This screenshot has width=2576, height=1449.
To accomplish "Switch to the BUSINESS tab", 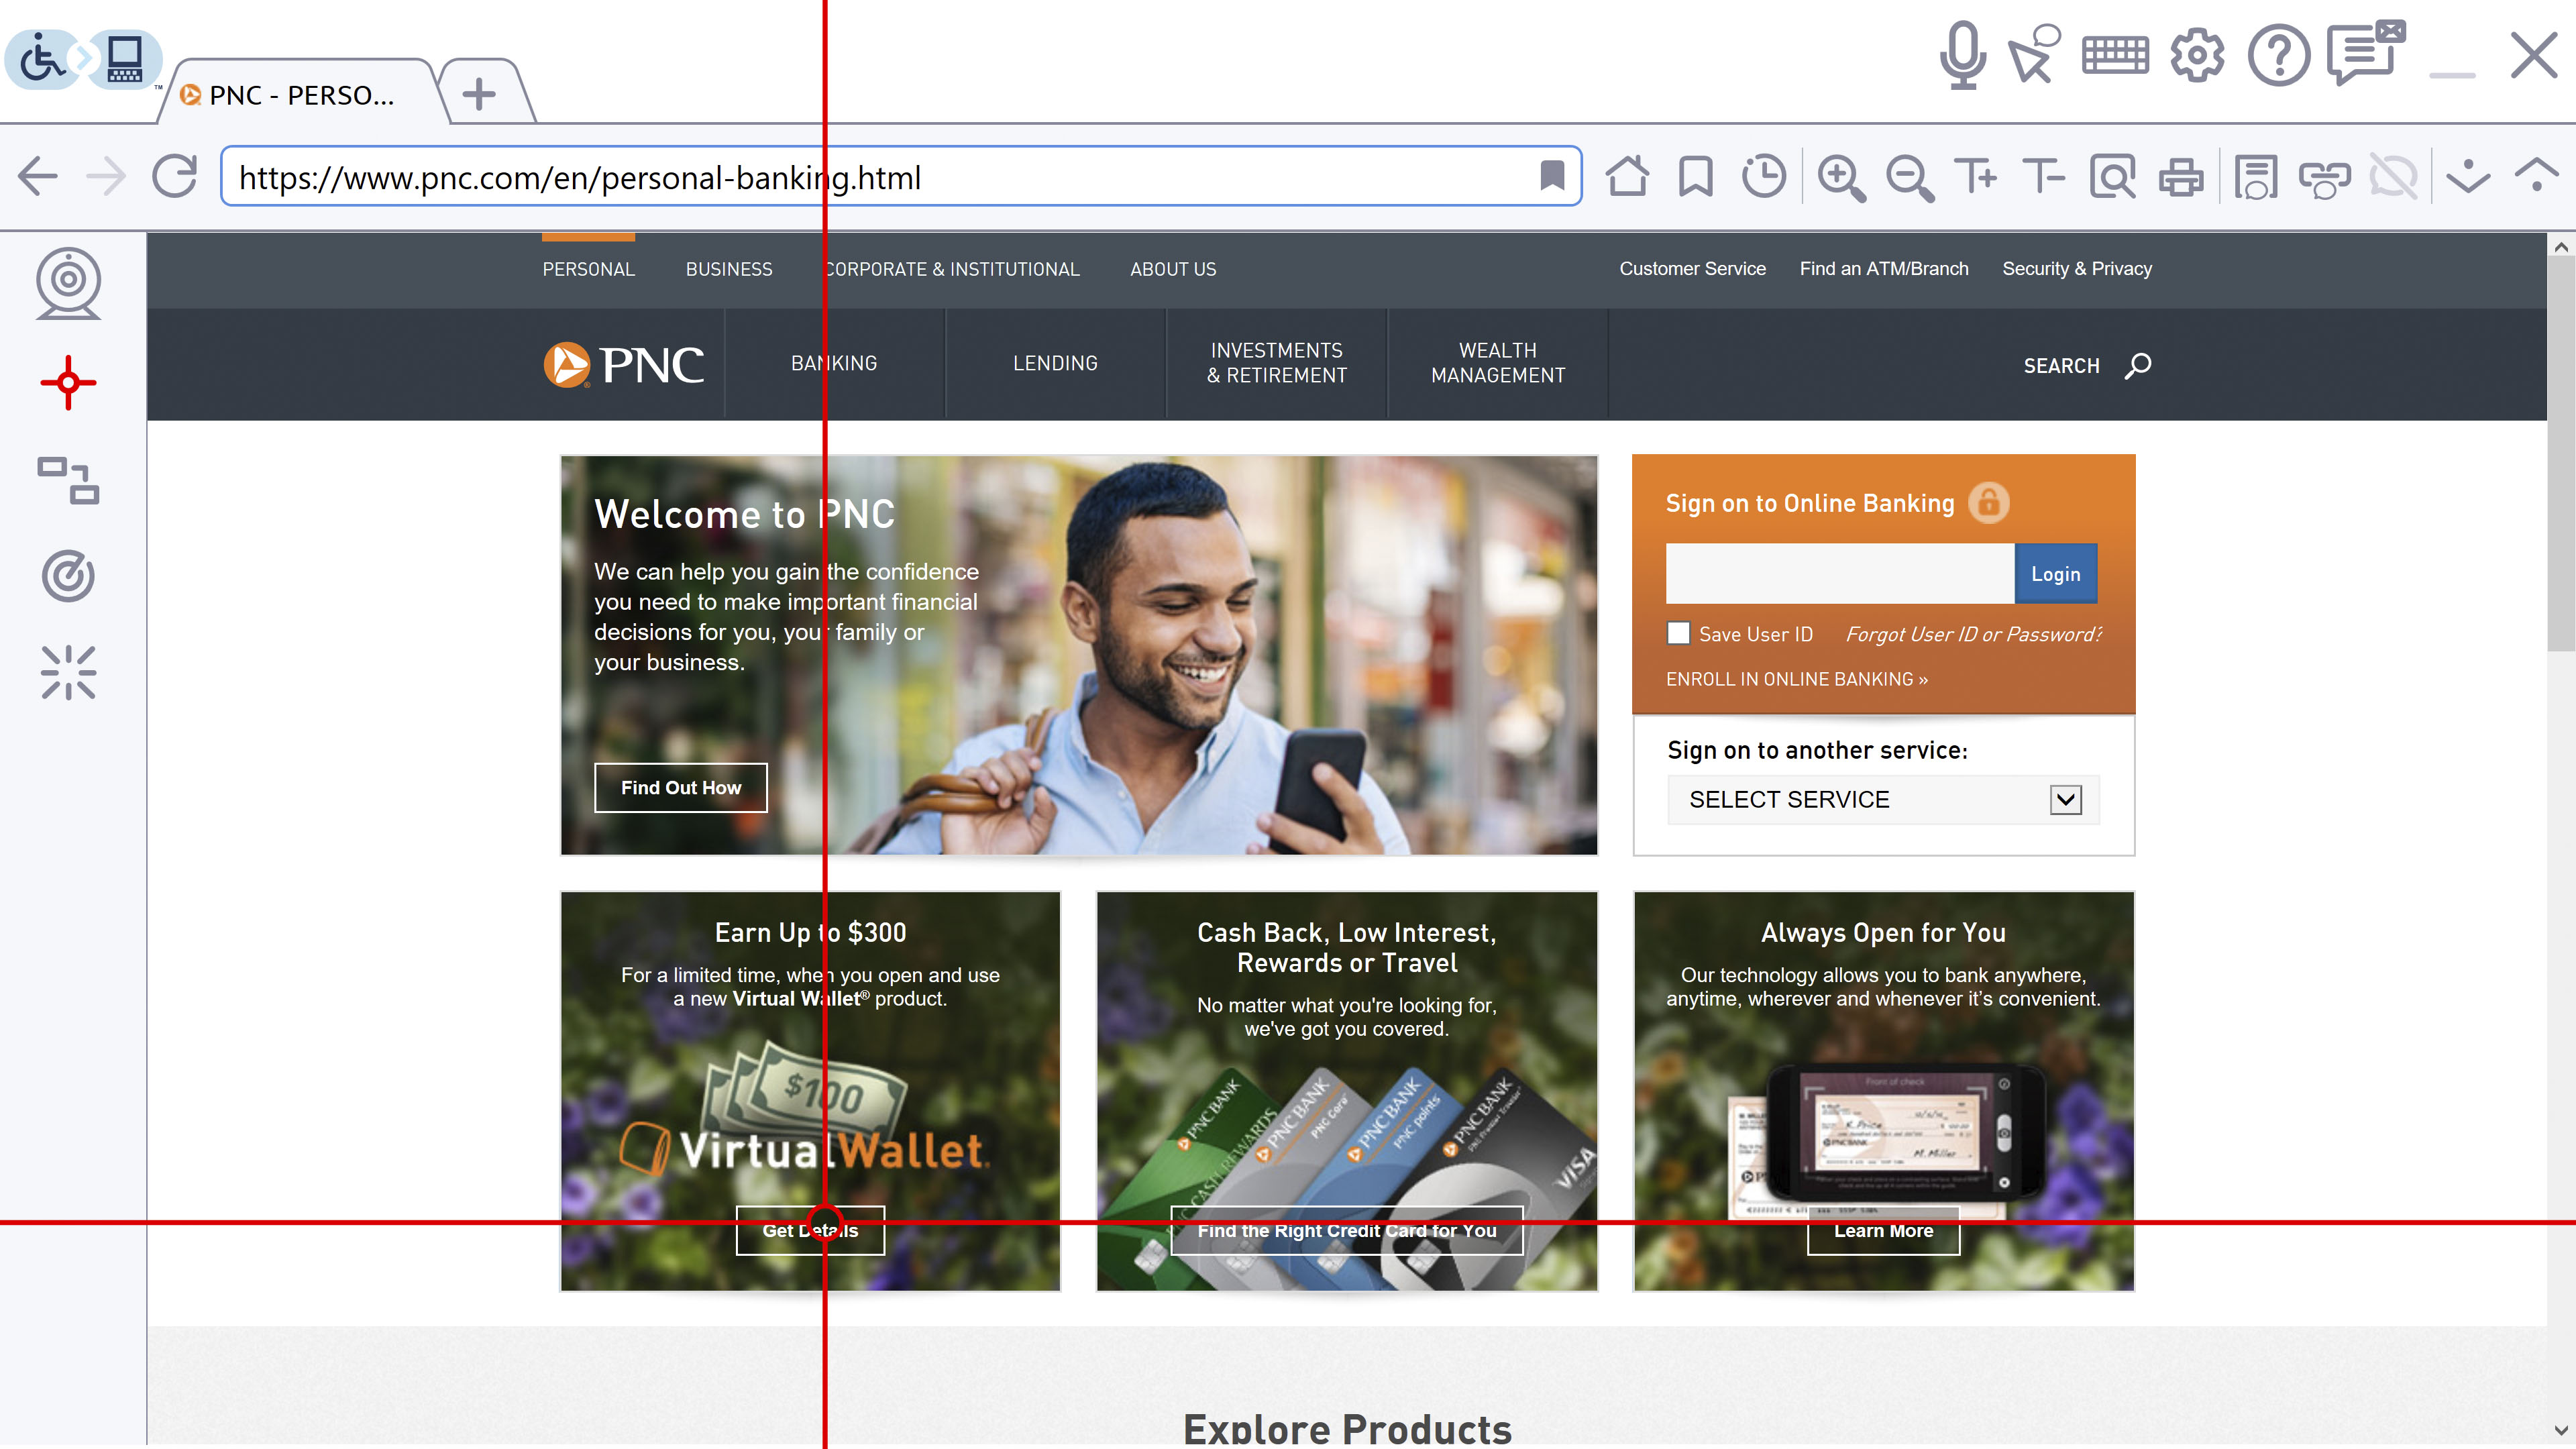I will pyautogui.click(x=729, y=269).
